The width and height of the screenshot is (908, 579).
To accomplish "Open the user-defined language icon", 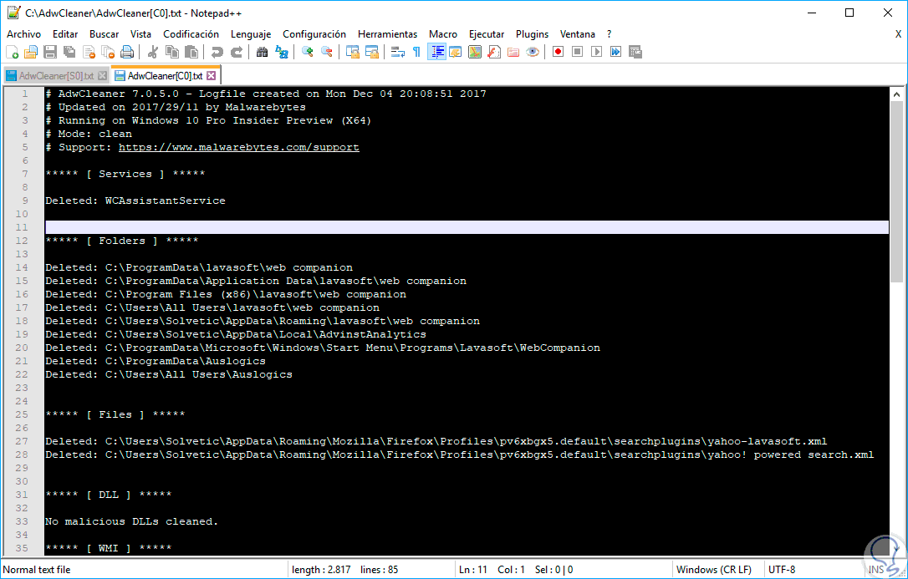I will coord(456,52).
